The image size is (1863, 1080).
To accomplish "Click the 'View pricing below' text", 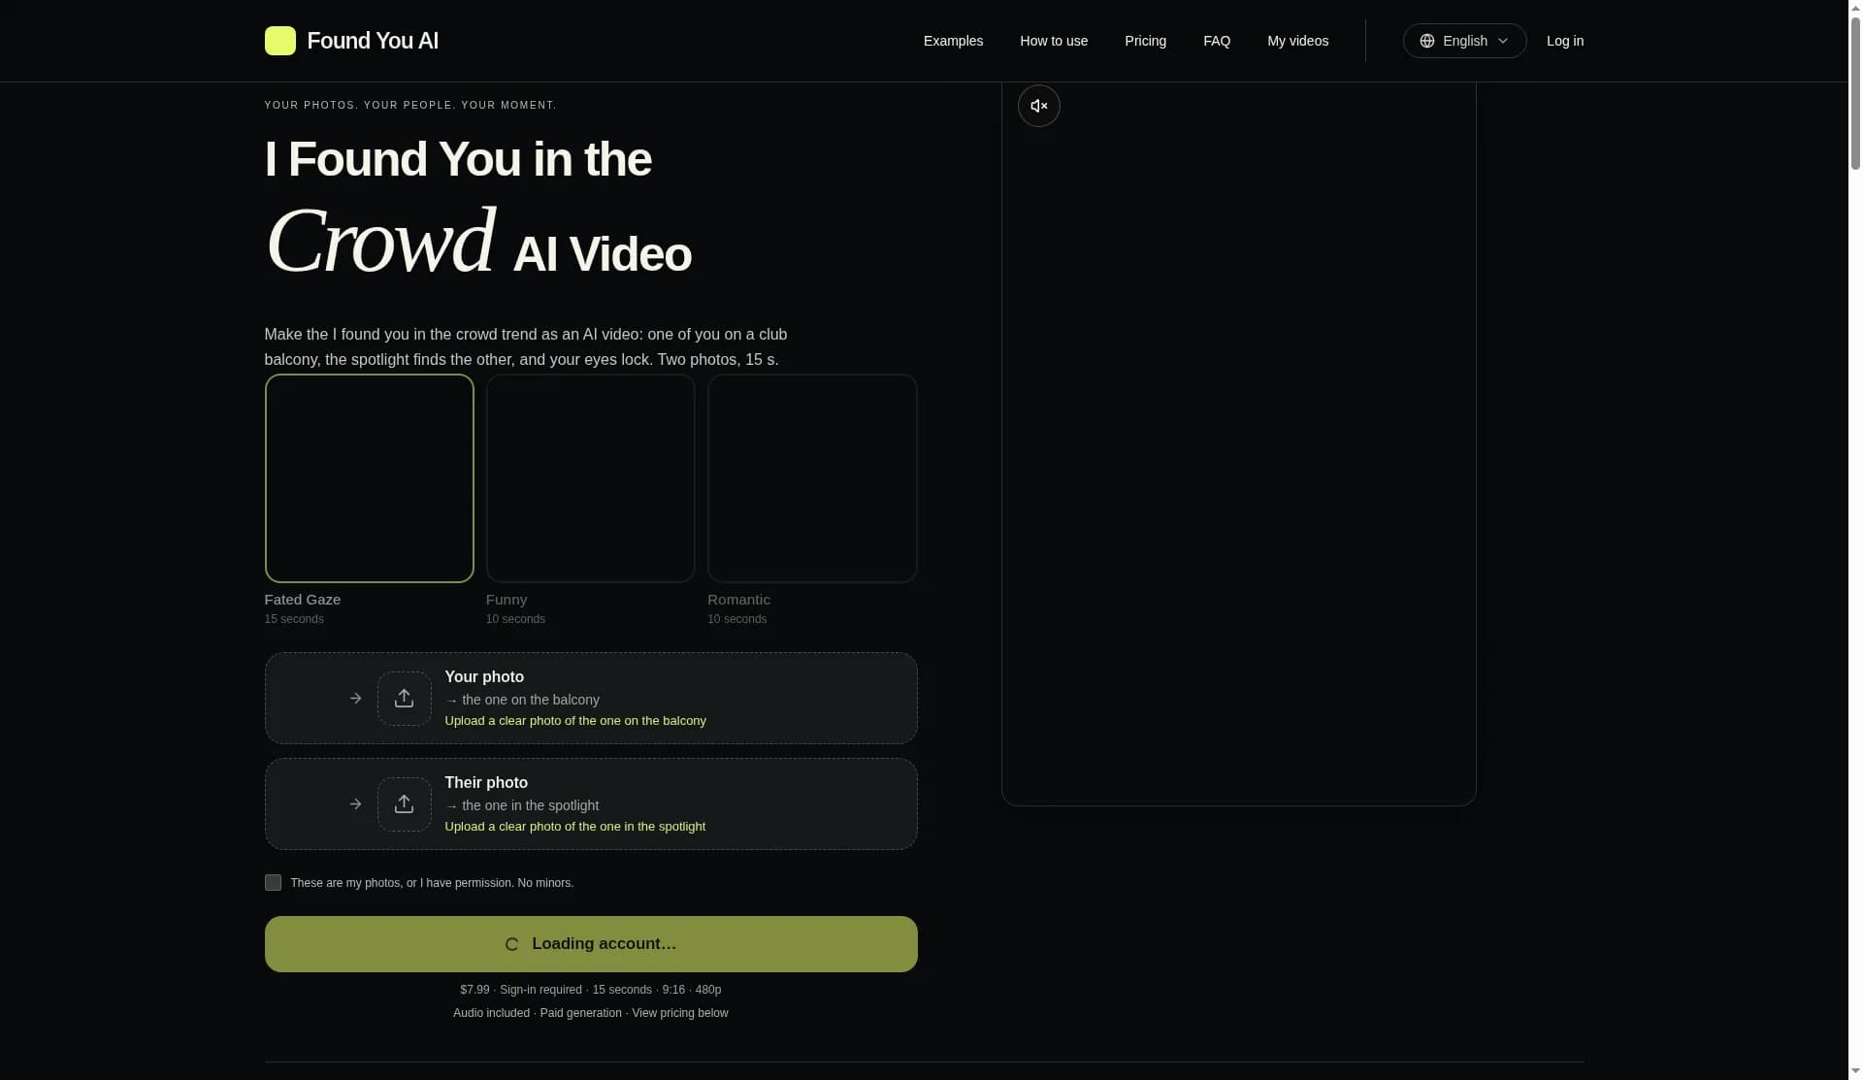I will tap(679, 1013).
